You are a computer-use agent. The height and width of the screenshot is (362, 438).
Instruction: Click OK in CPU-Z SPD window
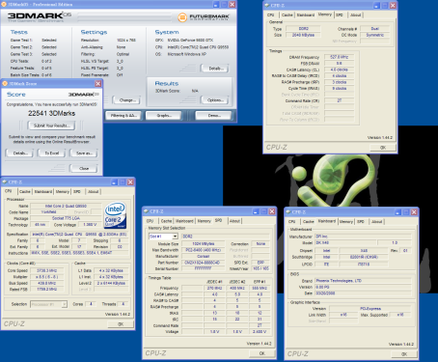click(262, 353)
